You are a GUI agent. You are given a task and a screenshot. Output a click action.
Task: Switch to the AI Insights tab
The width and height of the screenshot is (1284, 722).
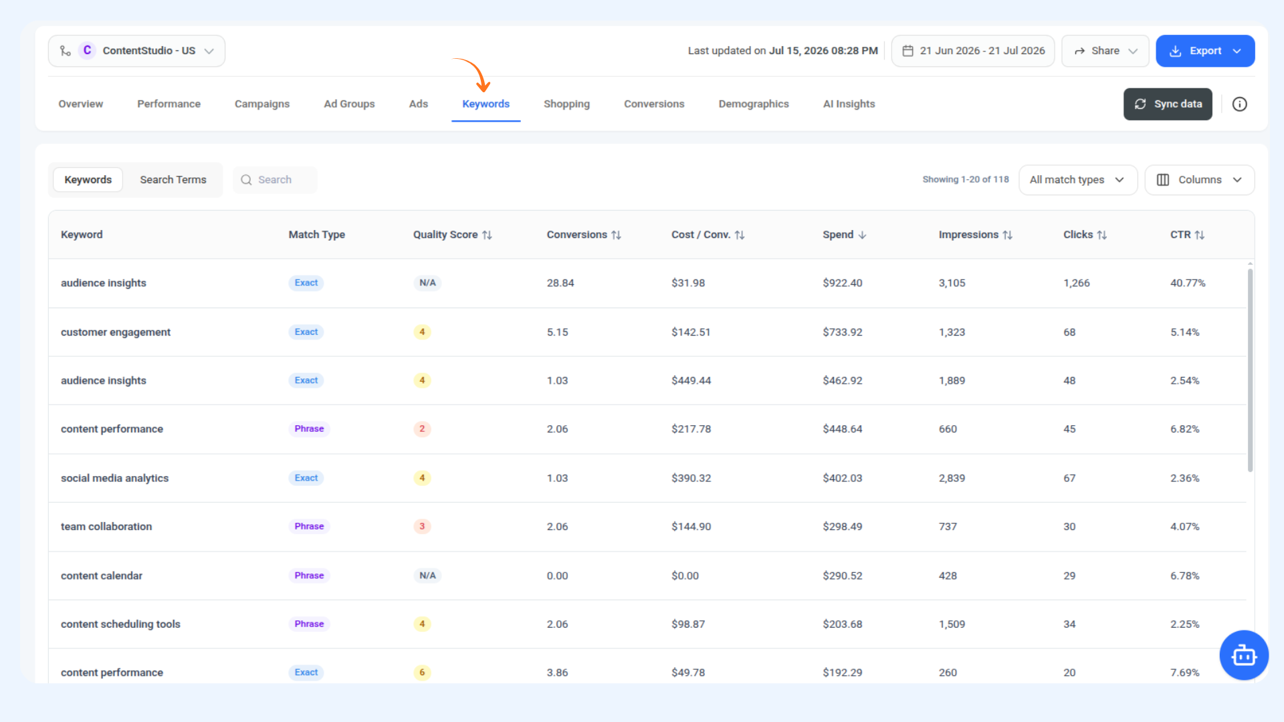click(849, 104)
